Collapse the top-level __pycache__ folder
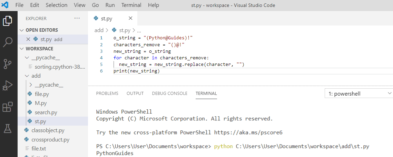The image size is (393, 157). click(x=27, y=58)
